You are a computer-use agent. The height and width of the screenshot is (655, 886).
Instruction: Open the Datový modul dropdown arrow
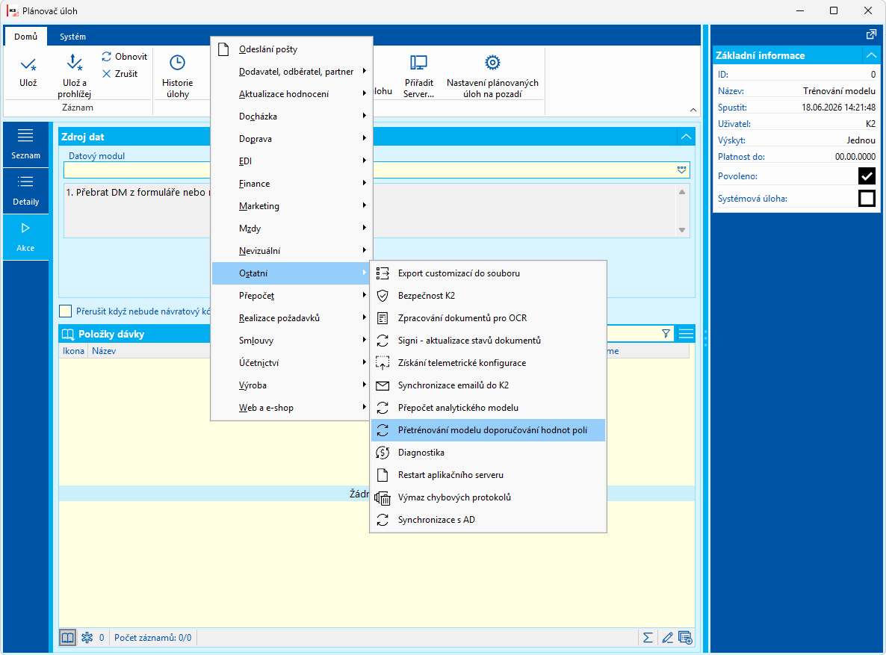click(681, 170)
